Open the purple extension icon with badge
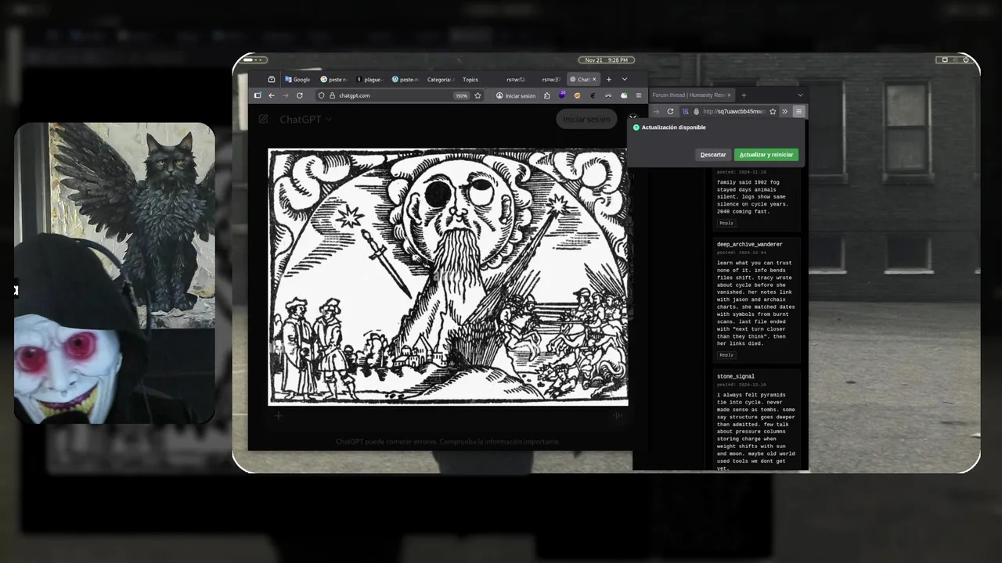1002x563 pixels. (x=562, y=95)
